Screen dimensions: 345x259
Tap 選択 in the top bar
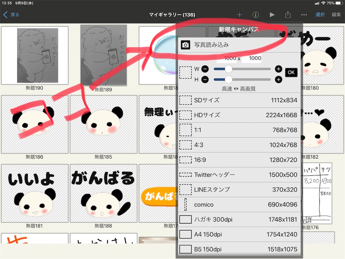click(320, 15)
